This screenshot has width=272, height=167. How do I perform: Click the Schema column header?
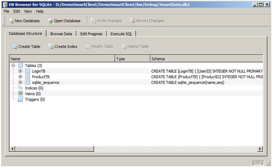tap(207, 59)
